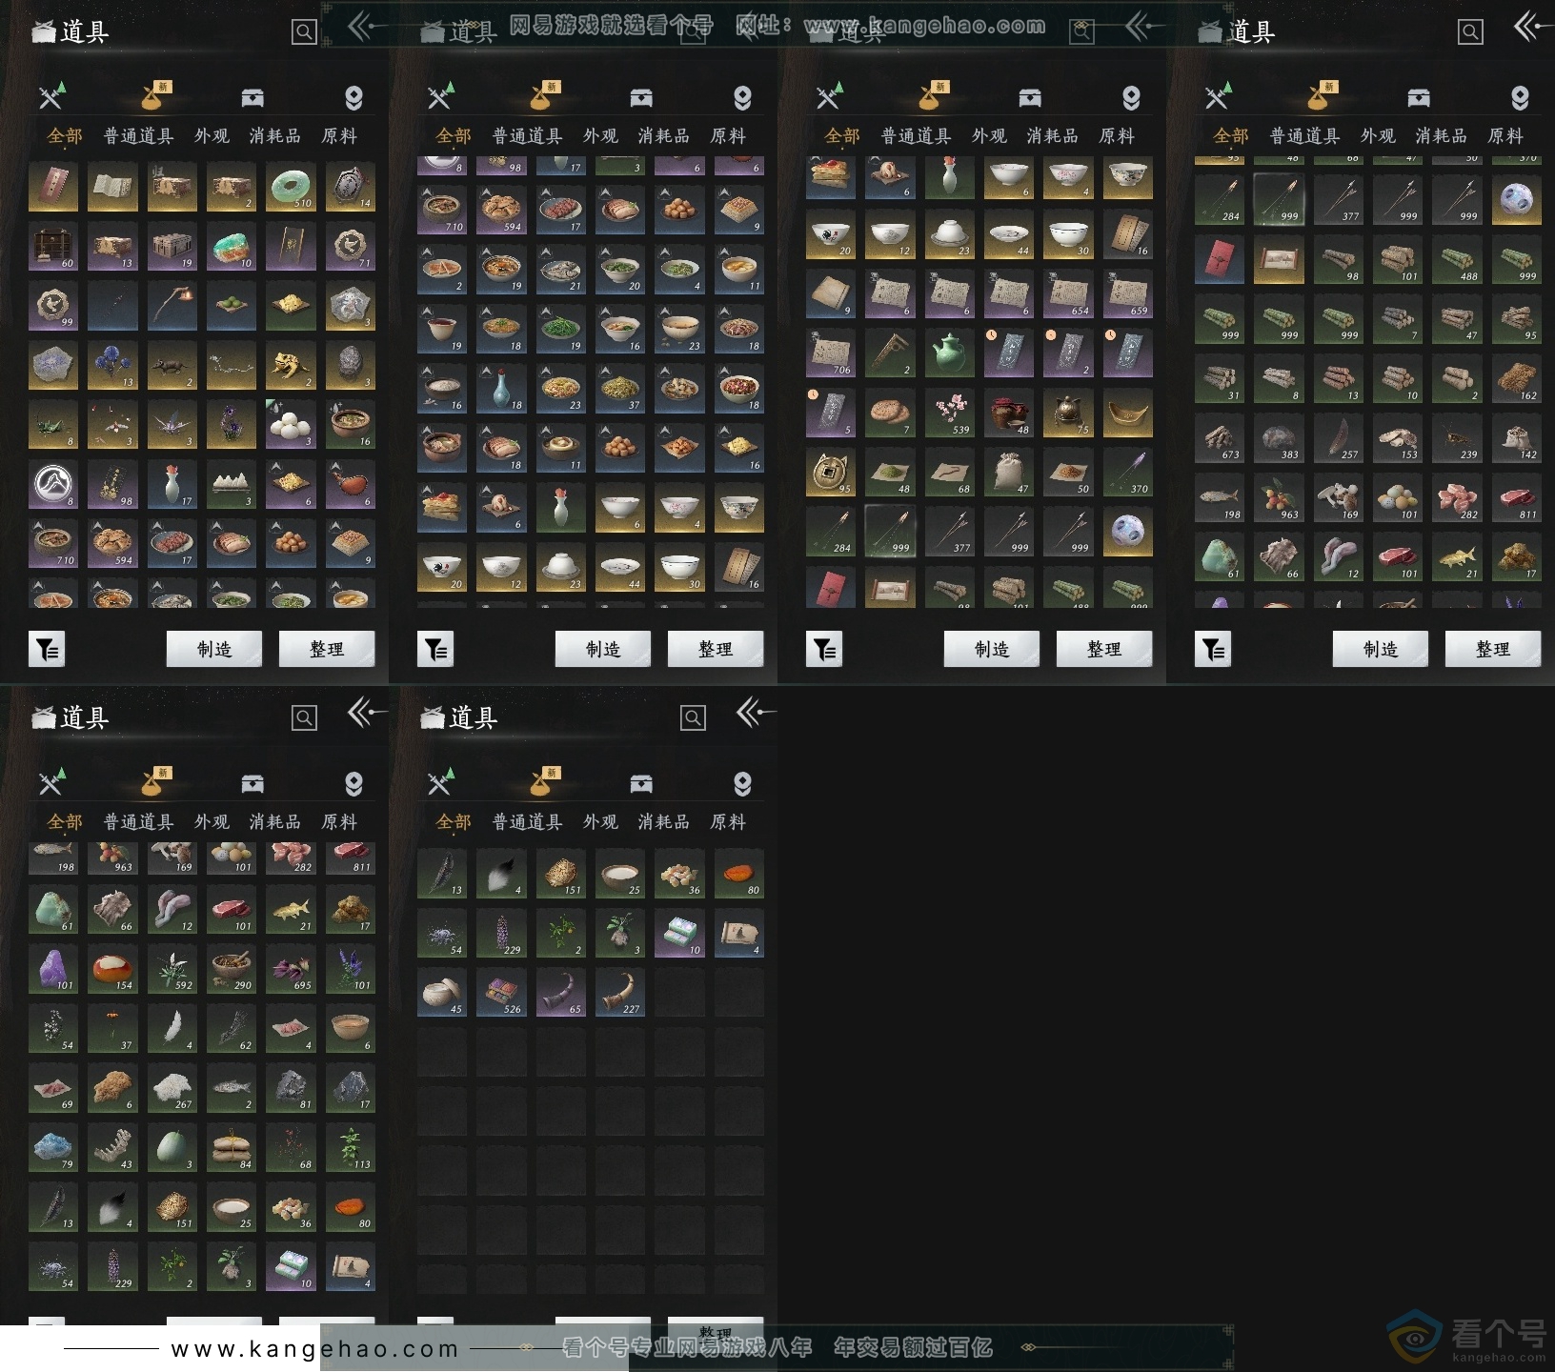Viewport: 1555px width, 1372px height.
Task: Switch to 原料 tab in bottom second panel
Action: (728, 822)
